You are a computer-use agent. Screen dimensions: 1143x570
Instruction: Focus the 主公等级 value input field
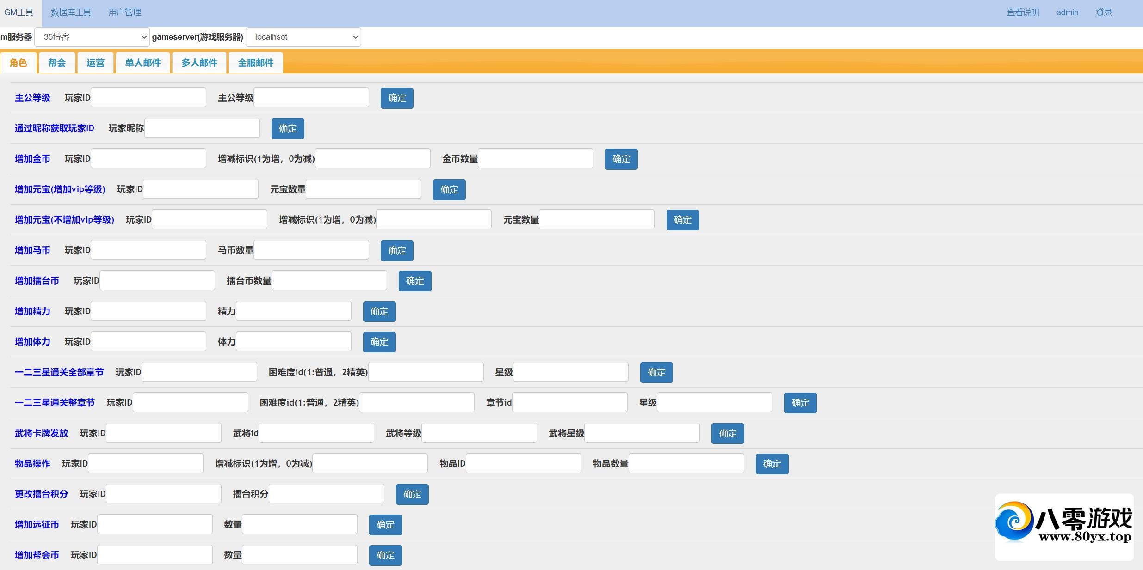point(311,97)
